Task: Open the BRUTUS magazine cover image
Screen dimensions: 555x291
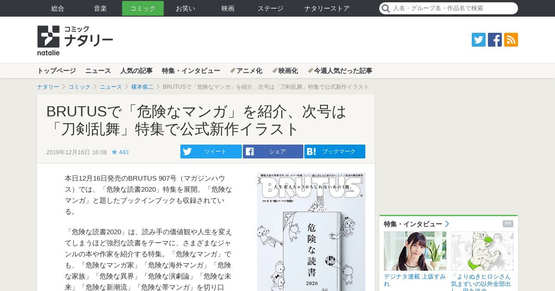Action: 311,232
